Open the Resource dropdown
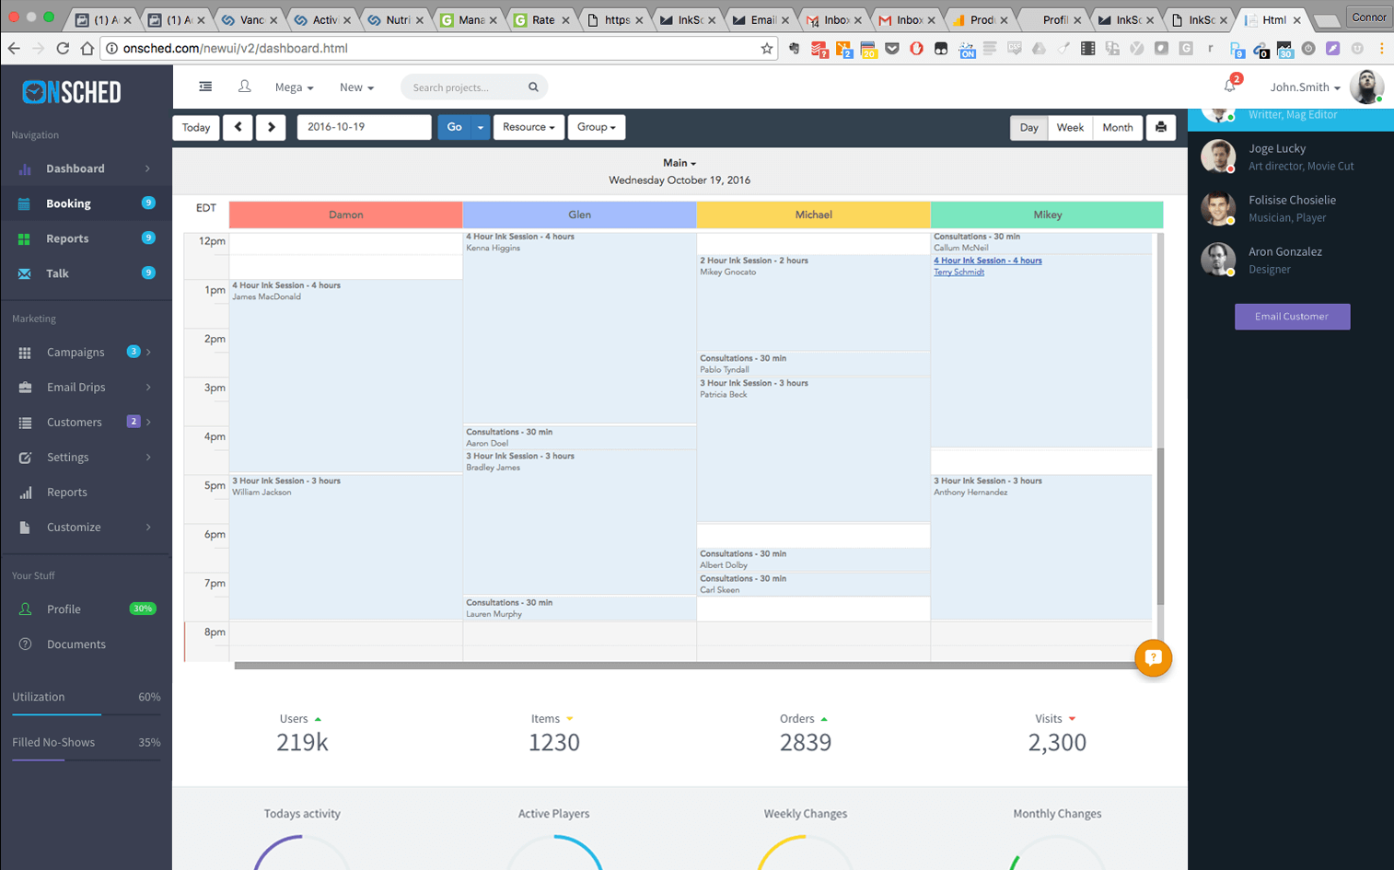The height and width of the screenshot is (870, 1394). coord(529,127)
